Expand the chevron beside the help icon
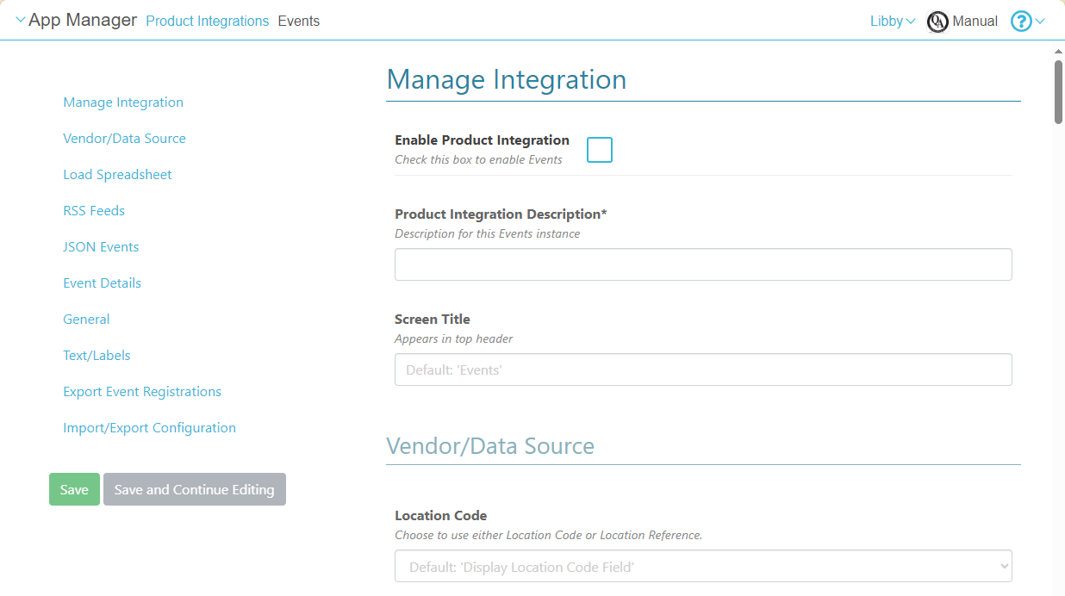The image size is (1065, 596). click(1040, 22)
